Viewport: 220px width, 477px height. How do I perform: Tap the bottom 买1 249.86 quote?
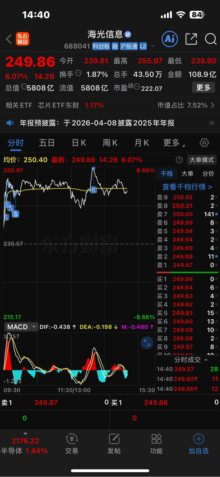(165, 403)
